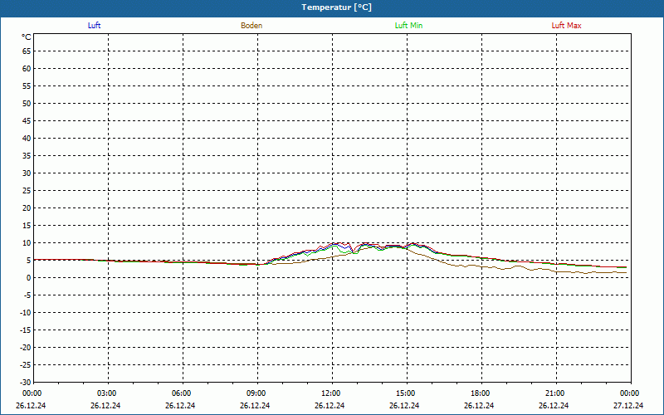Click the 65 y-axis value
The image size is (664, 415).
point(27,51)
